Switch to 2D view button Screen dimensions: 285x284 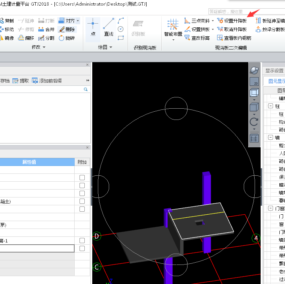[x=254, y=82]
